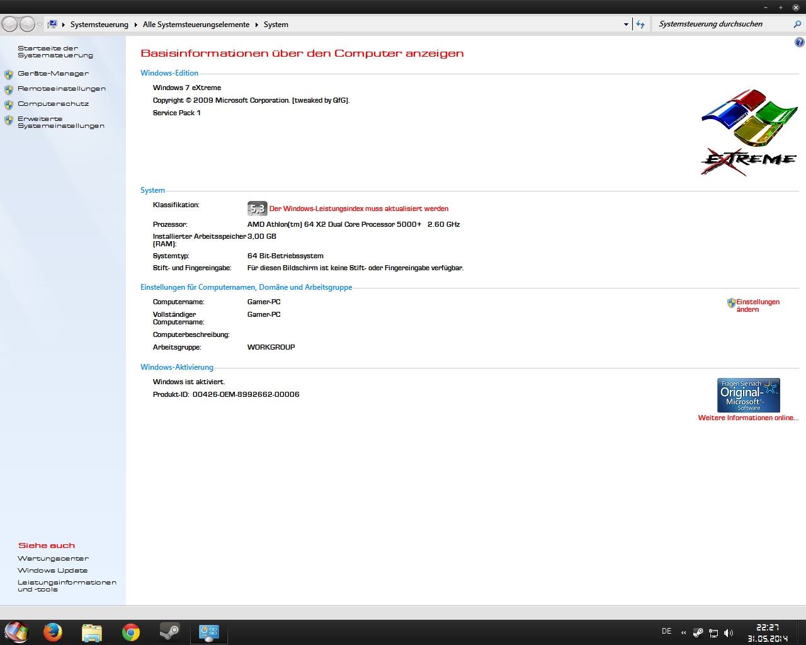Open Leistungsinformationen und -tools link
This screenshot has height=645, width=806.
pos(67,586)
